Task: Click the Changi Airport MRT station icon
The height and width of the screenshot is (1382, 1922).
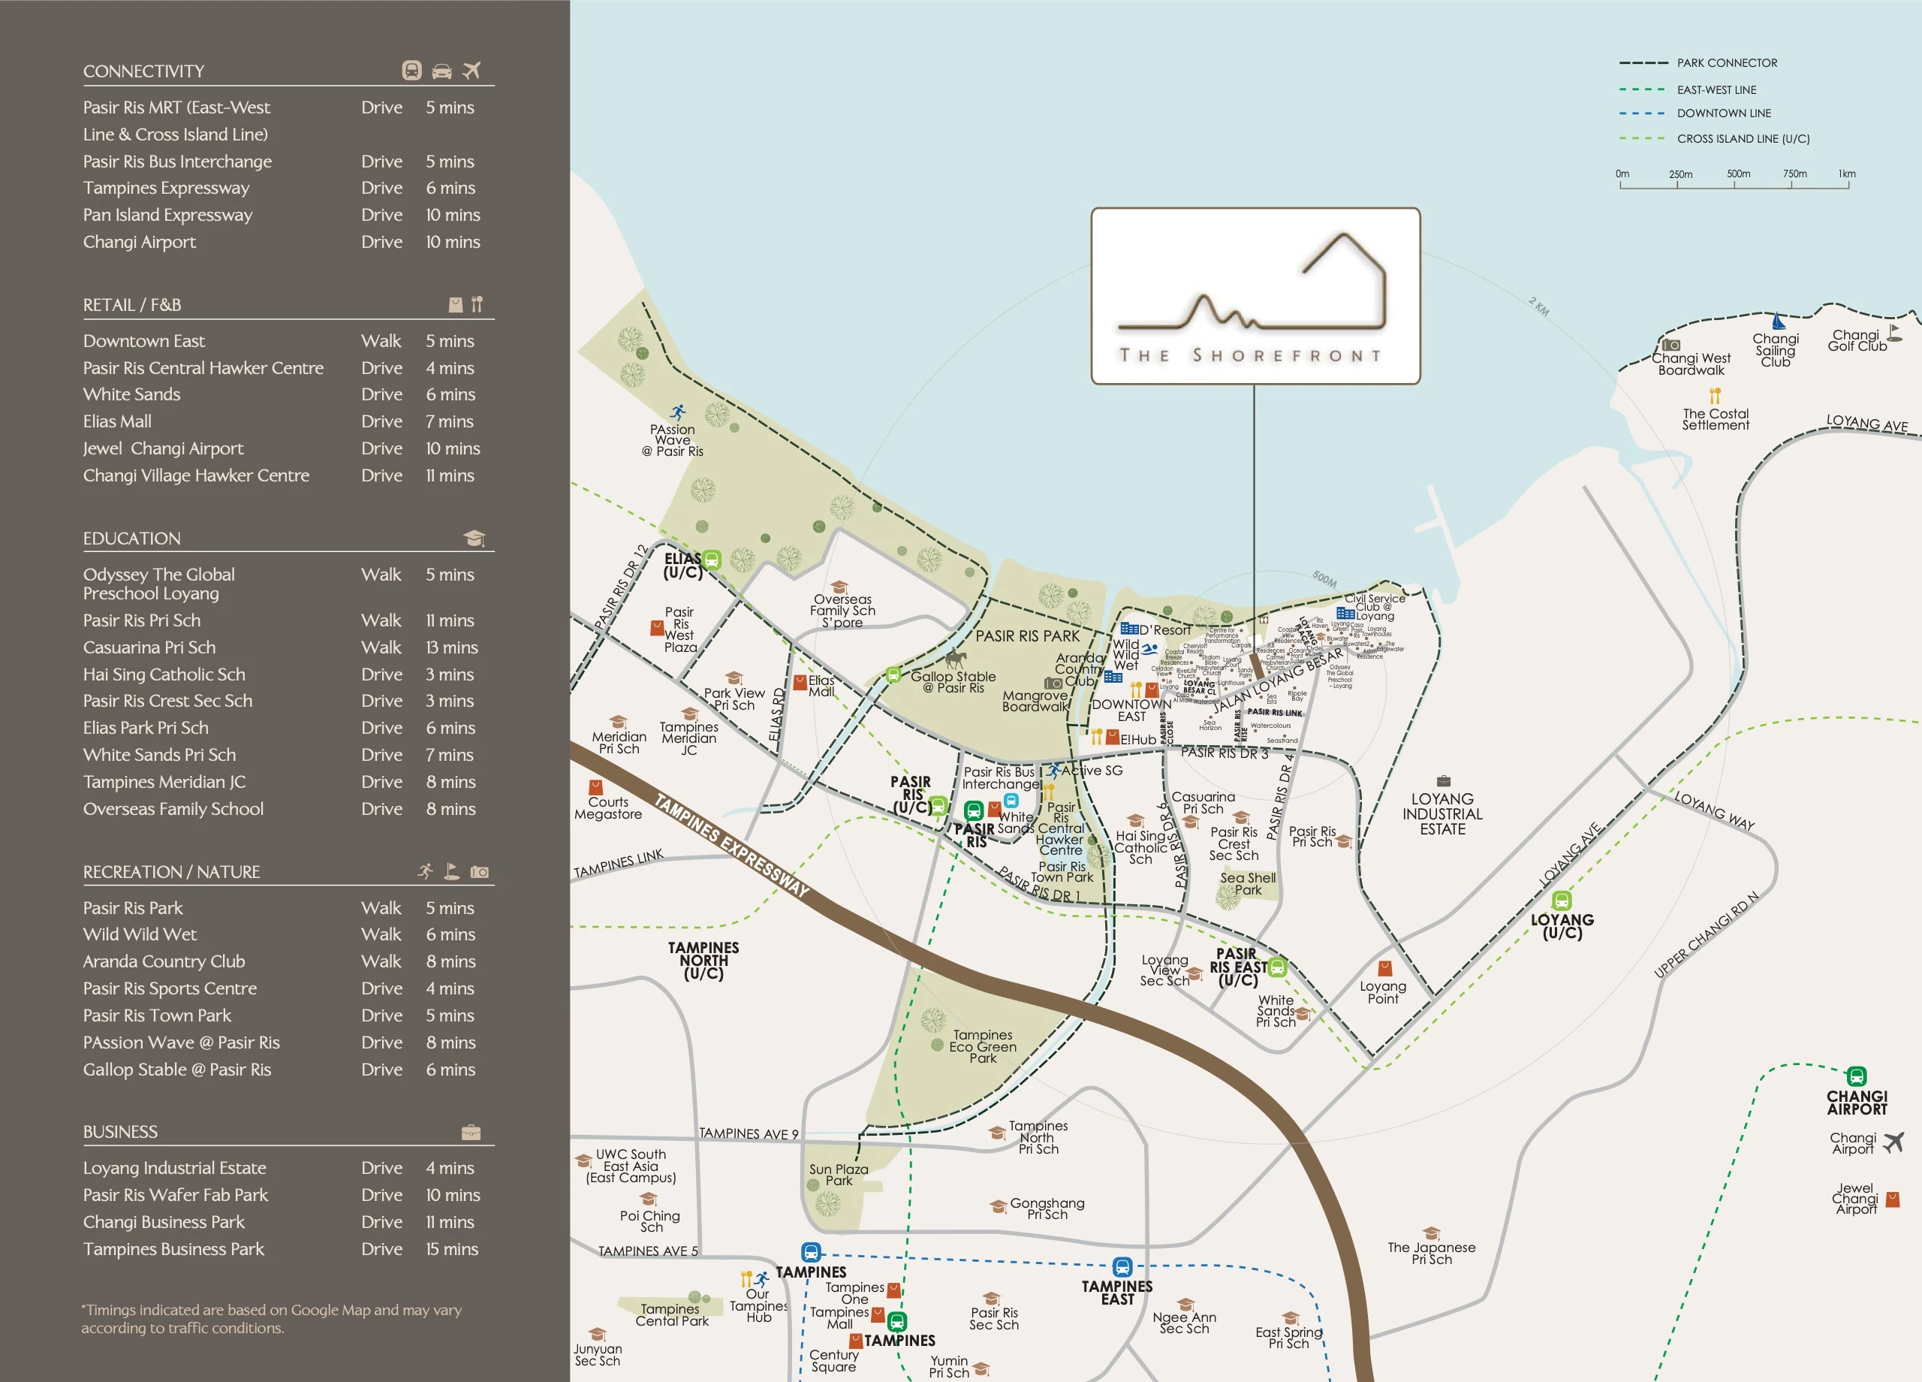Action: [1856, 1077]
